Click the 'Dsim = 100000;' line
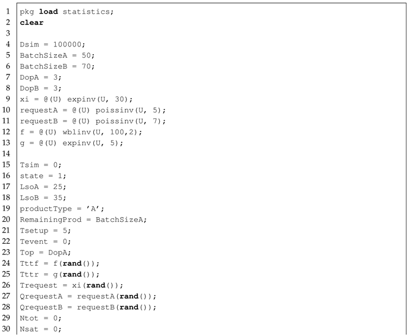 tap(53, 45)
